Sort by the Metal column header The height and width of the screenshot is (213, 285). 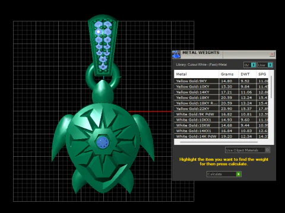pos(197,74)
